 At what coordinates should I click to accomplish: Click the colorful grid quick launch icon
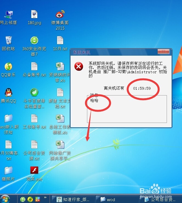[x=38, y=199]
